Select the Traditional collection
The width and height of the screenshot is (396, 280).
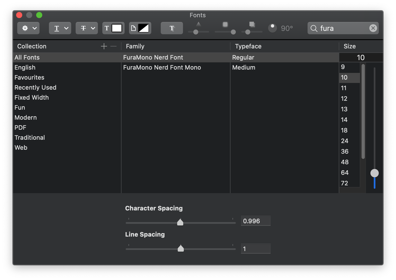coord(67,137)
